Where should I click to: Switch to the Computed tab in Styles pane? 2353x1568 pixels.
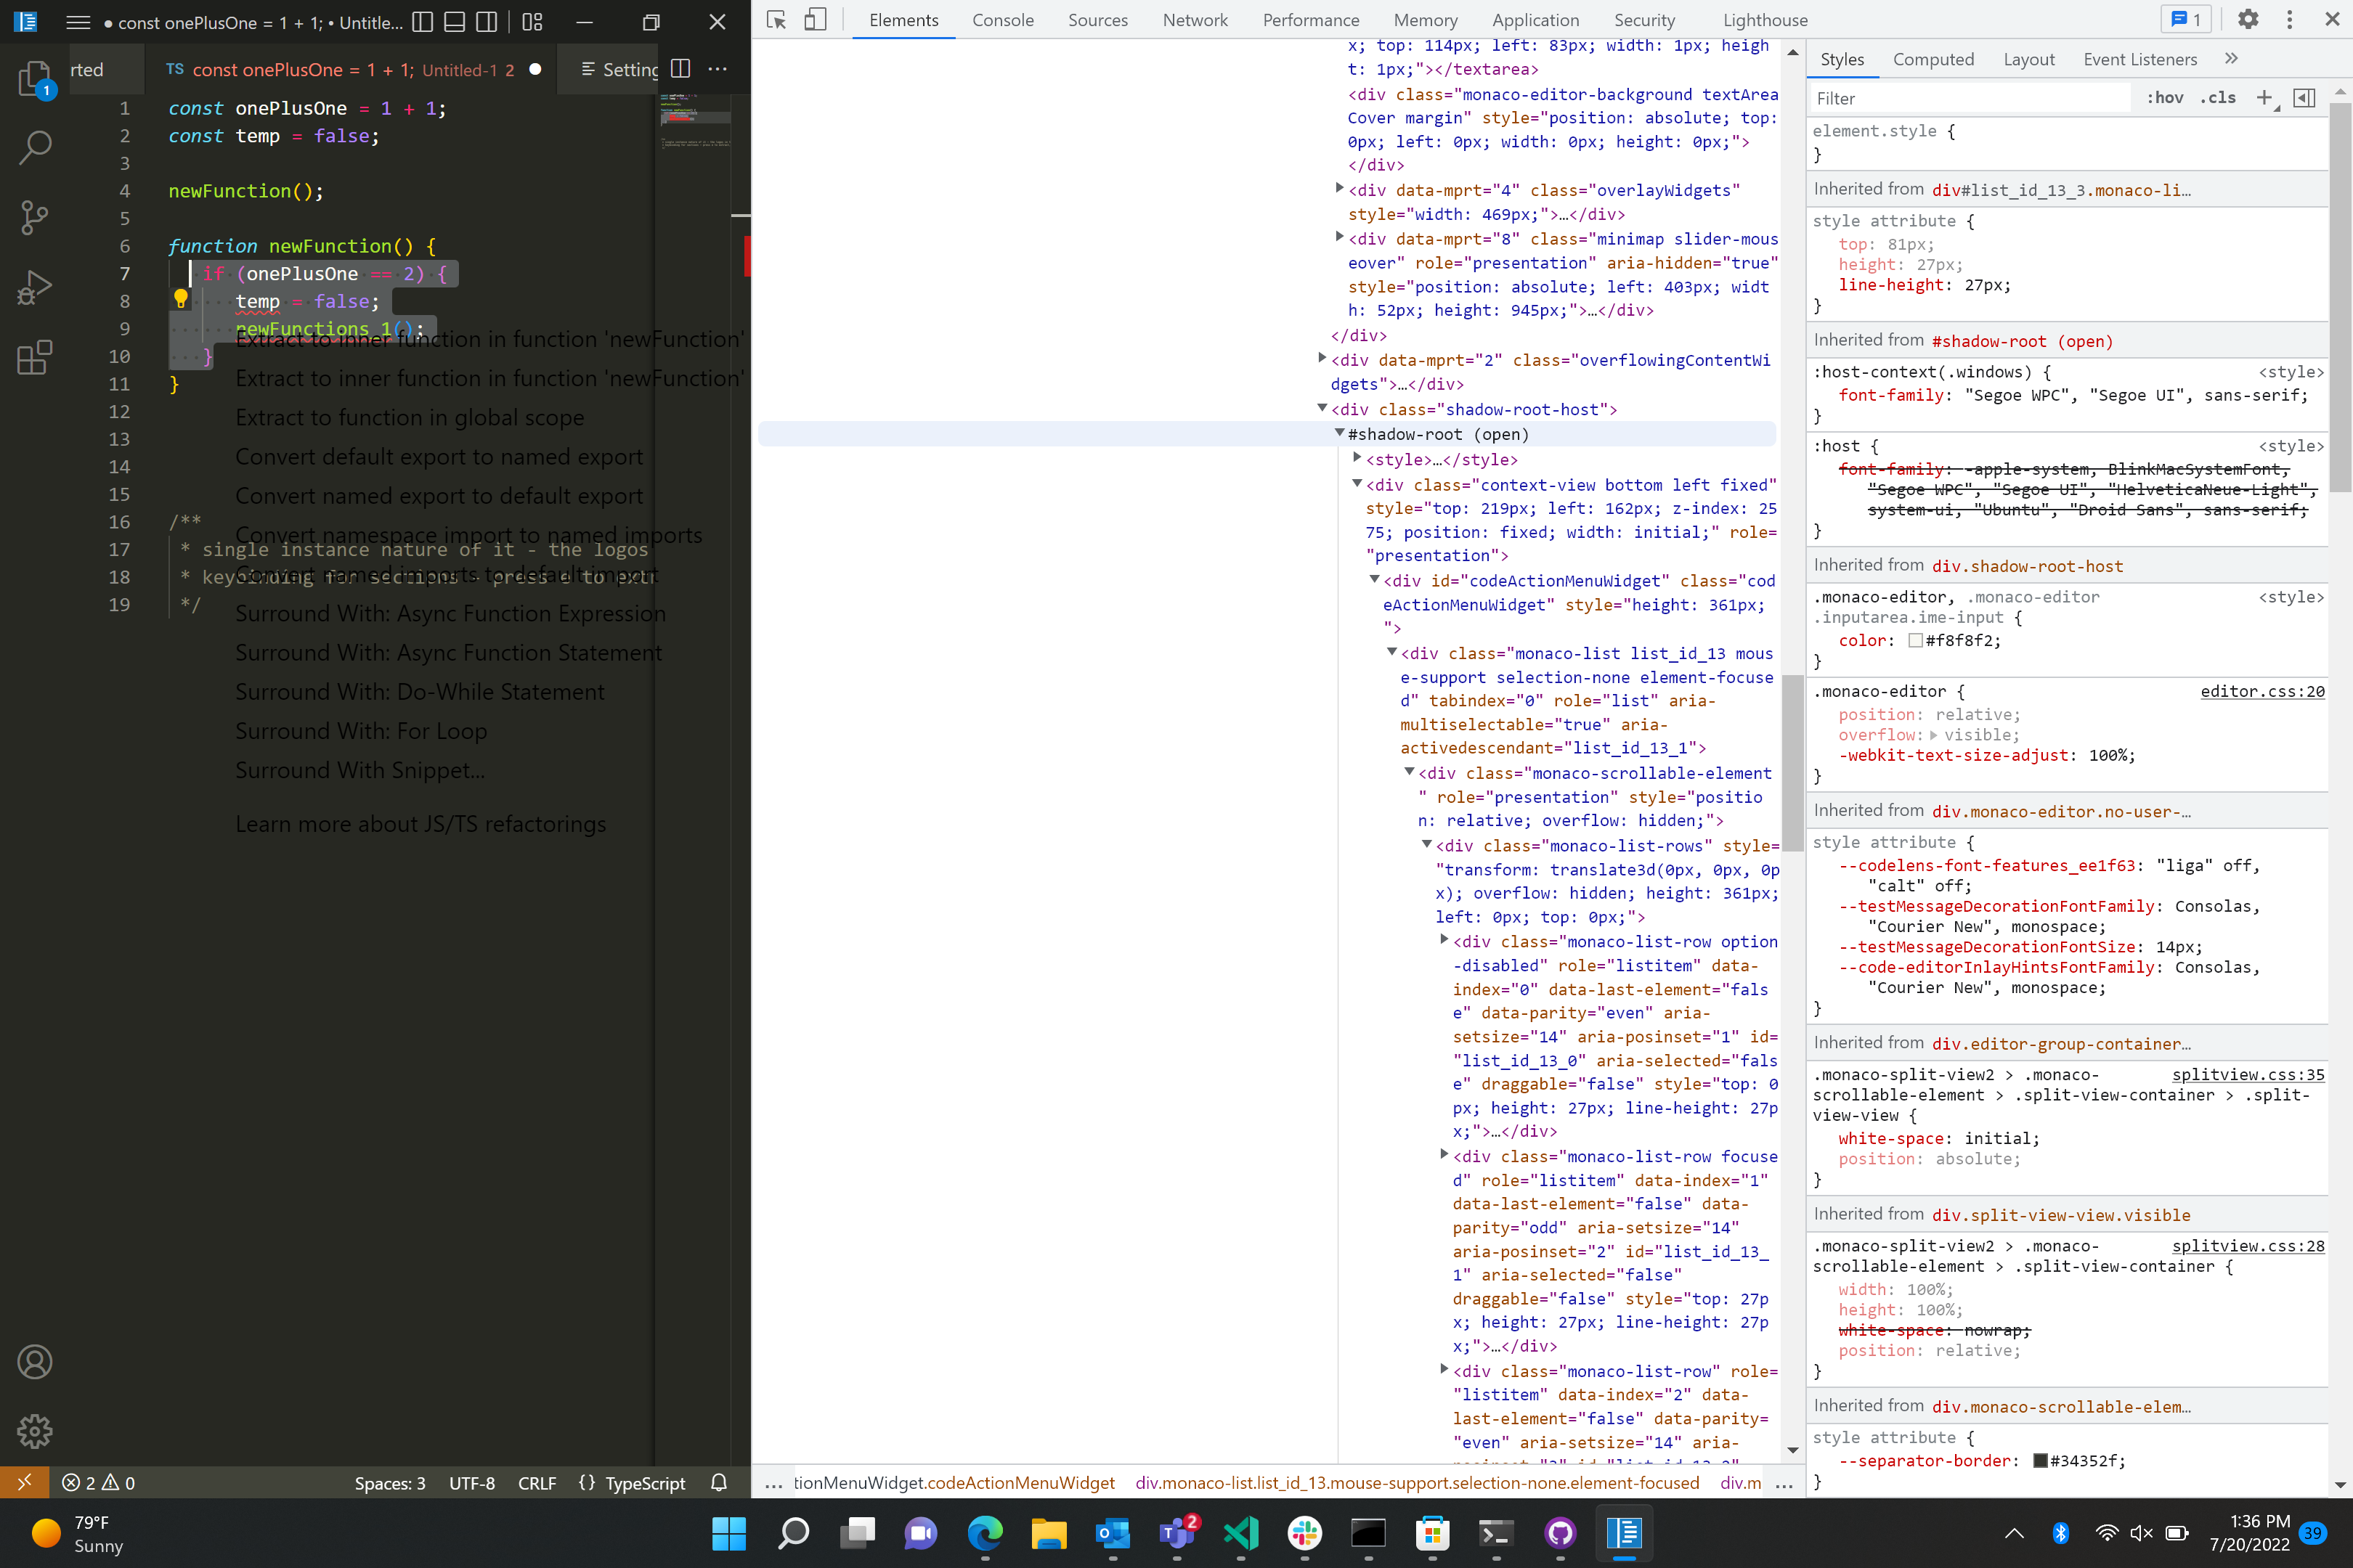coord(1933,59)
